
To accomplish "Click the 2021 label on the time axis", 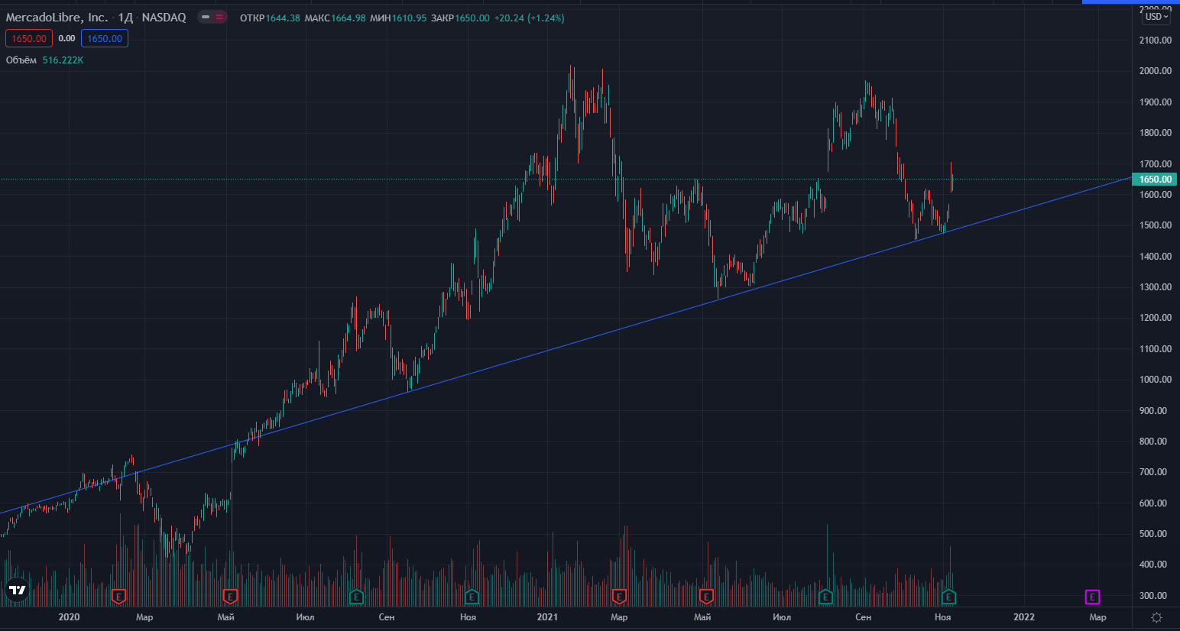I will (547, 617).
